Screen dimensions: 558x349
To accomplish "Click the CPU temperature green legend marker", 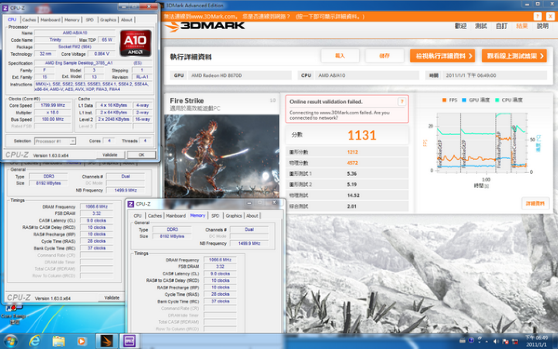I will point(497,100).
